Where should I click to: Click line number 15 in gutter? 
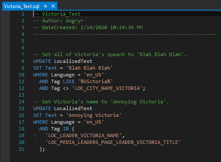[22, 108]
